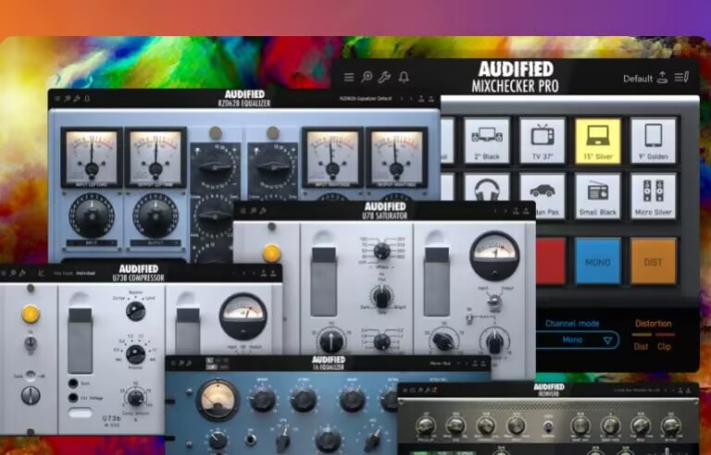This screenshot has height=455, width=711.
Task: Click the wrench icon in RZ062B Equalizer
Action: tap(77, 98)
